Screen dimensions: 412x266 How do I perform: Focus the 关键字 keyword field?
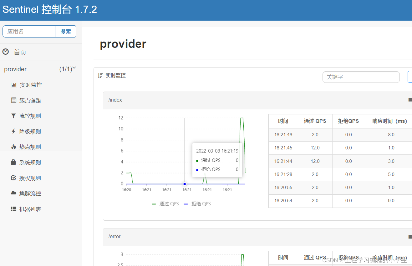(x=361, y=77)
